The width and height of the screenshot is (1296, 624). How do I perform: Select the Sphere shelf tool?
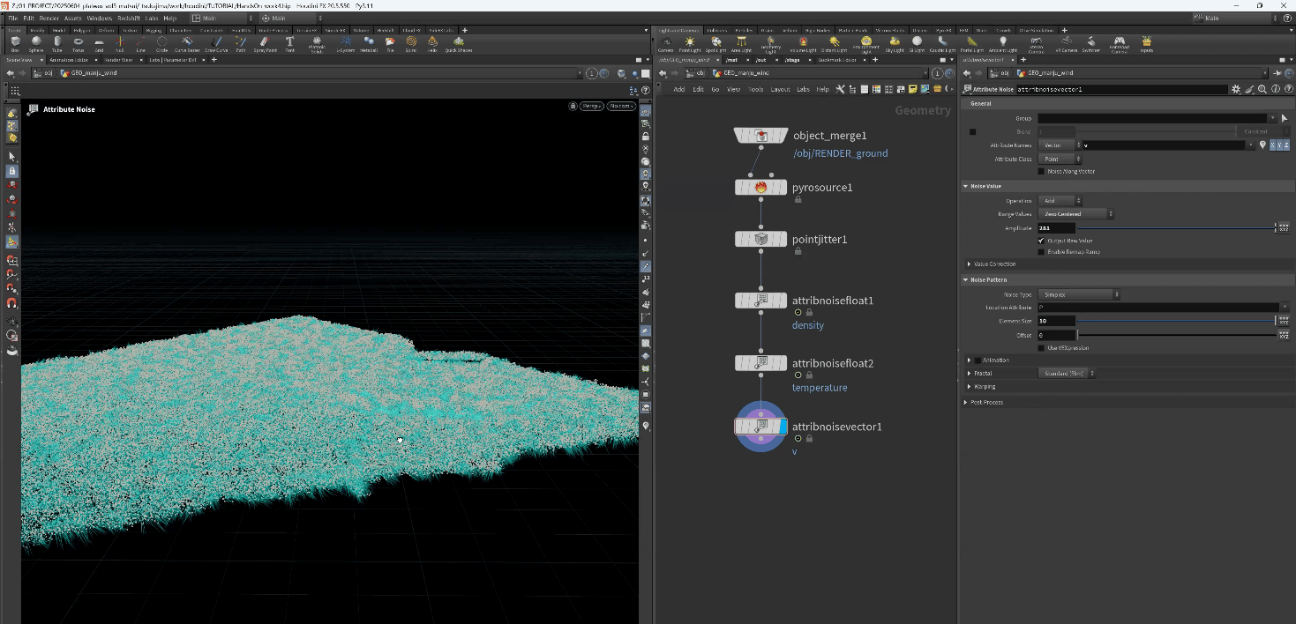(35, 42)
